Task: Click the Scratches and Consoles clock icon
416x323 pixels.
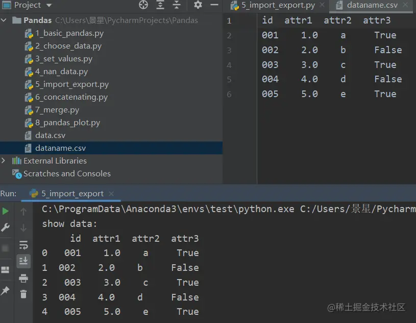Action: (17, 174)
